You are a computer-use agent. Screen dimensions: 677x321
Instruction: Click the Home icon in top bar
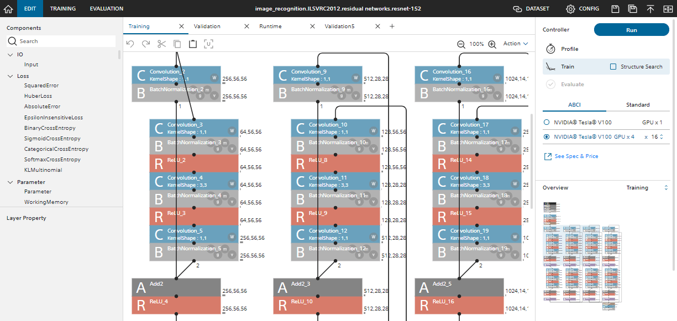tap(8, 9)
